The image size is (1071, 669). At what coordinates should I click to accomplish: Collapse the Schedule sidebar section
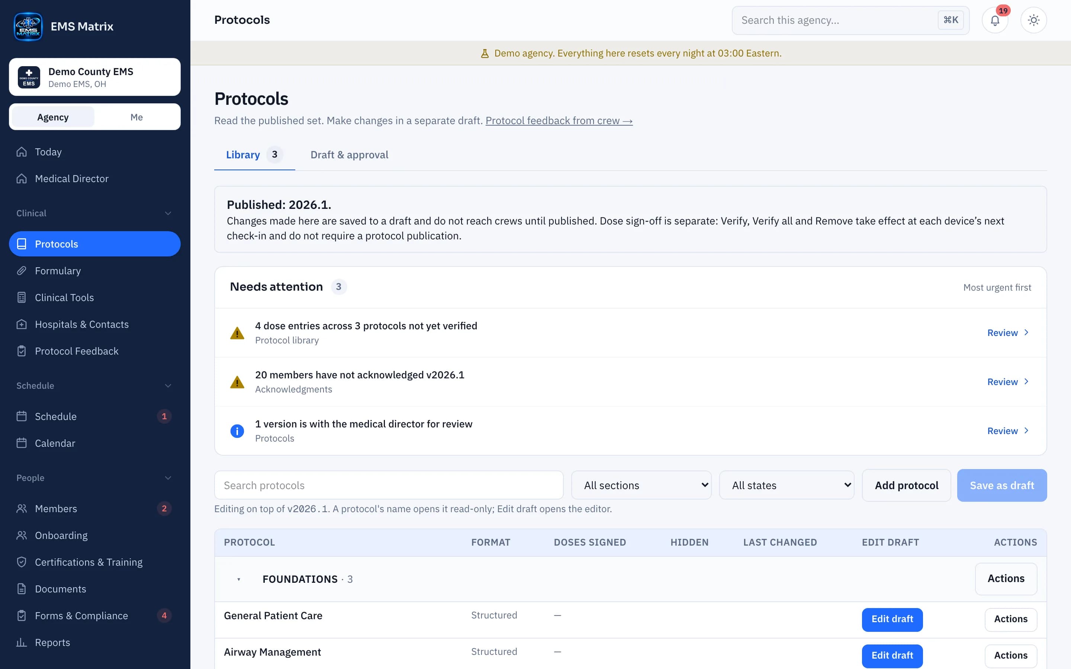(x=168, y=386)
